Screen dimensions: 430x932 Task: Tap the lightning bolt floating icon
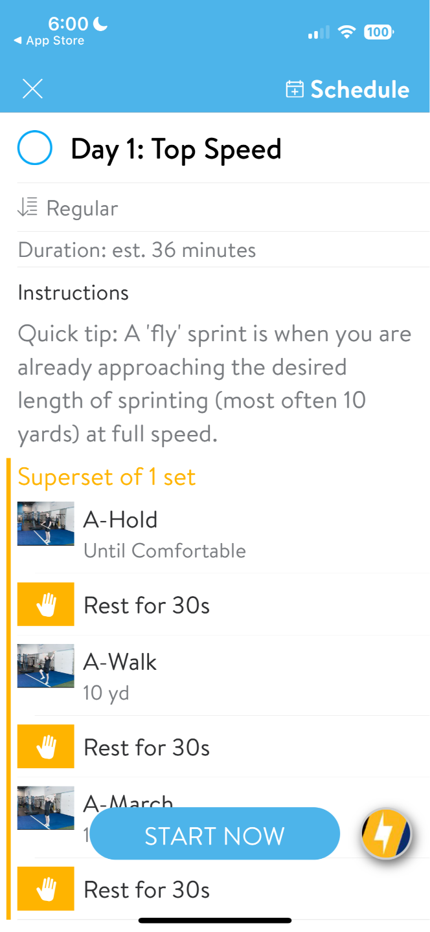click(387, 834)
